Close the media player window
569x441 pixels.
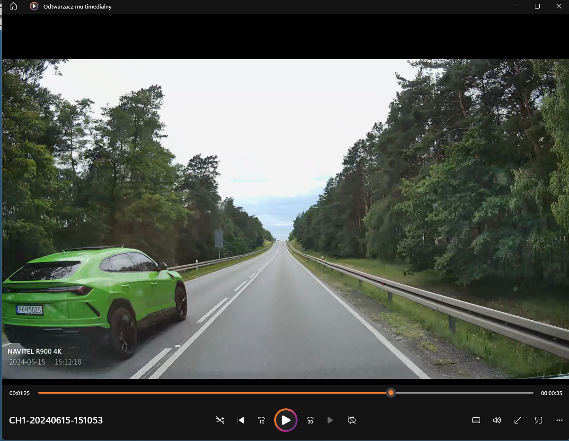click(559, 6)
